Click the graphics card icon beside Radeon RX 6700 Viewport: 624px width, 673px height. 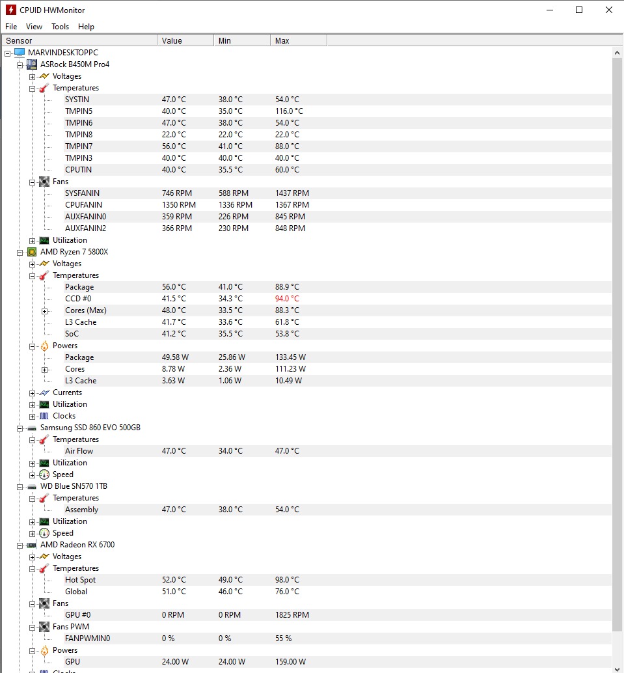pos(32,545)
